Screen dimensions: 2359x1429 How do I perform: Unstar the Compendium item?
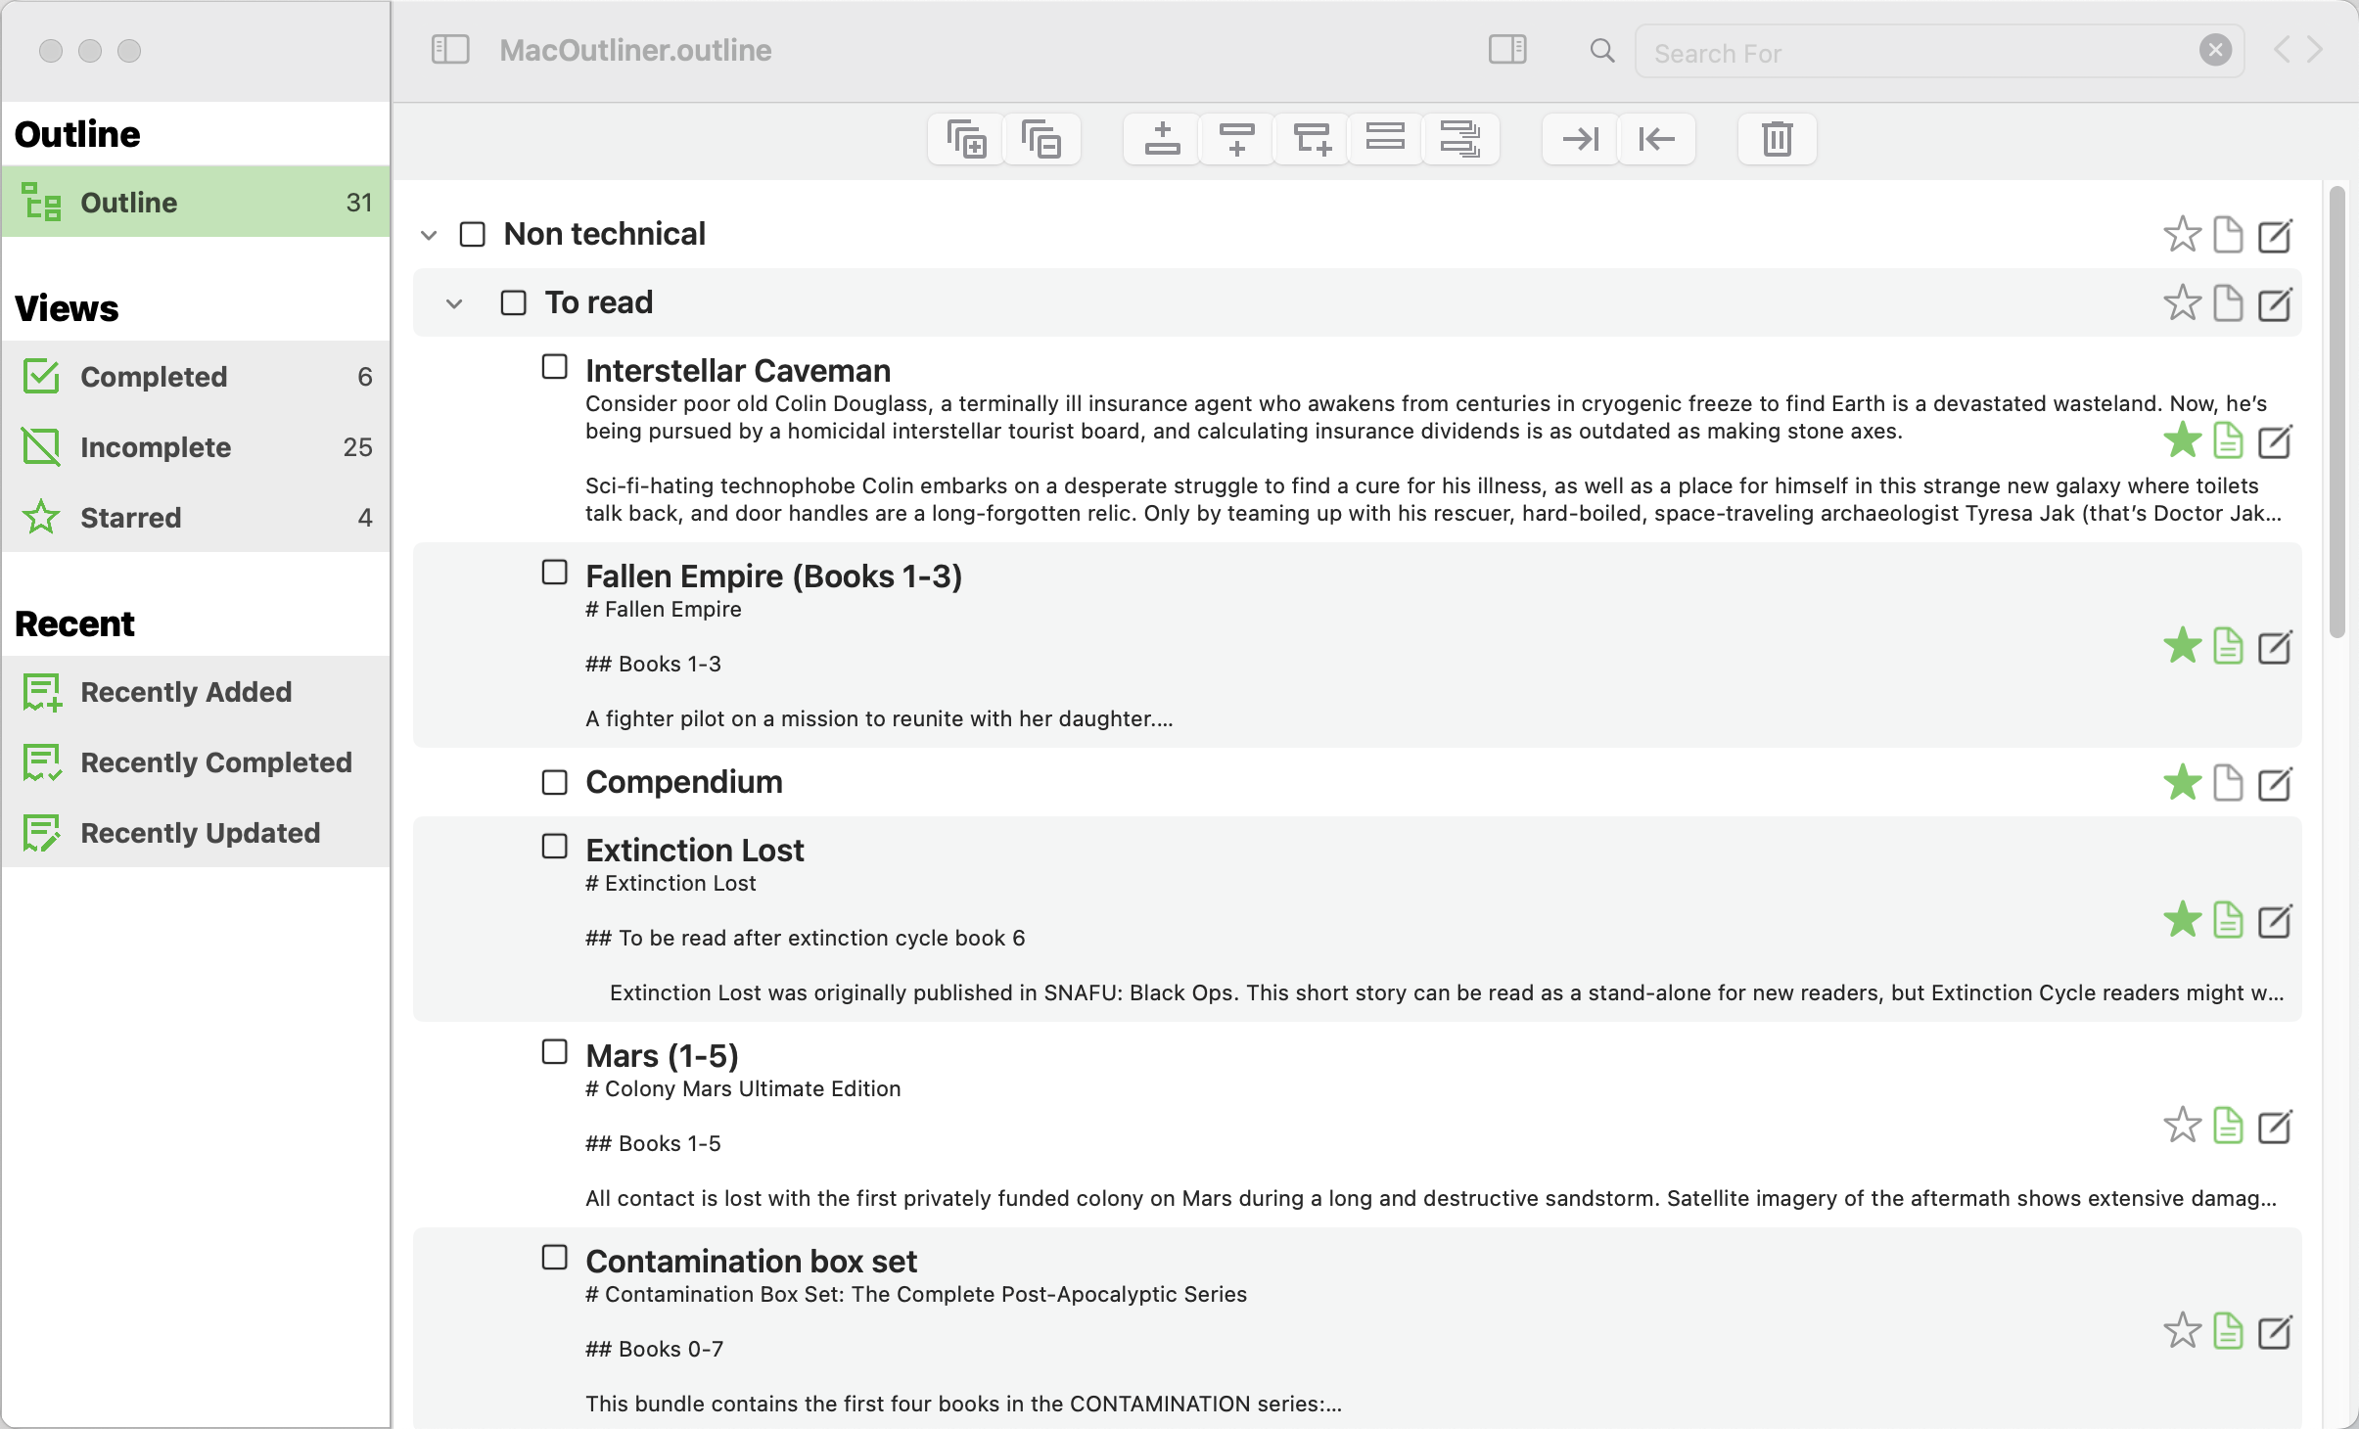[2182, 783]
